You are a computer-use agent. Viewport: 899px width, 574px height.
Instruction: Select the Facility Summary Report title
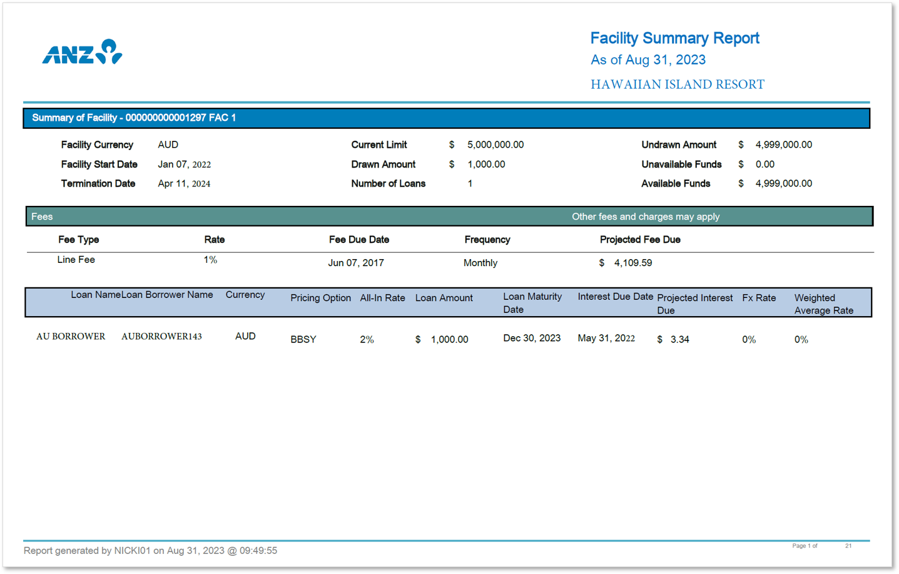click(674, 38)
